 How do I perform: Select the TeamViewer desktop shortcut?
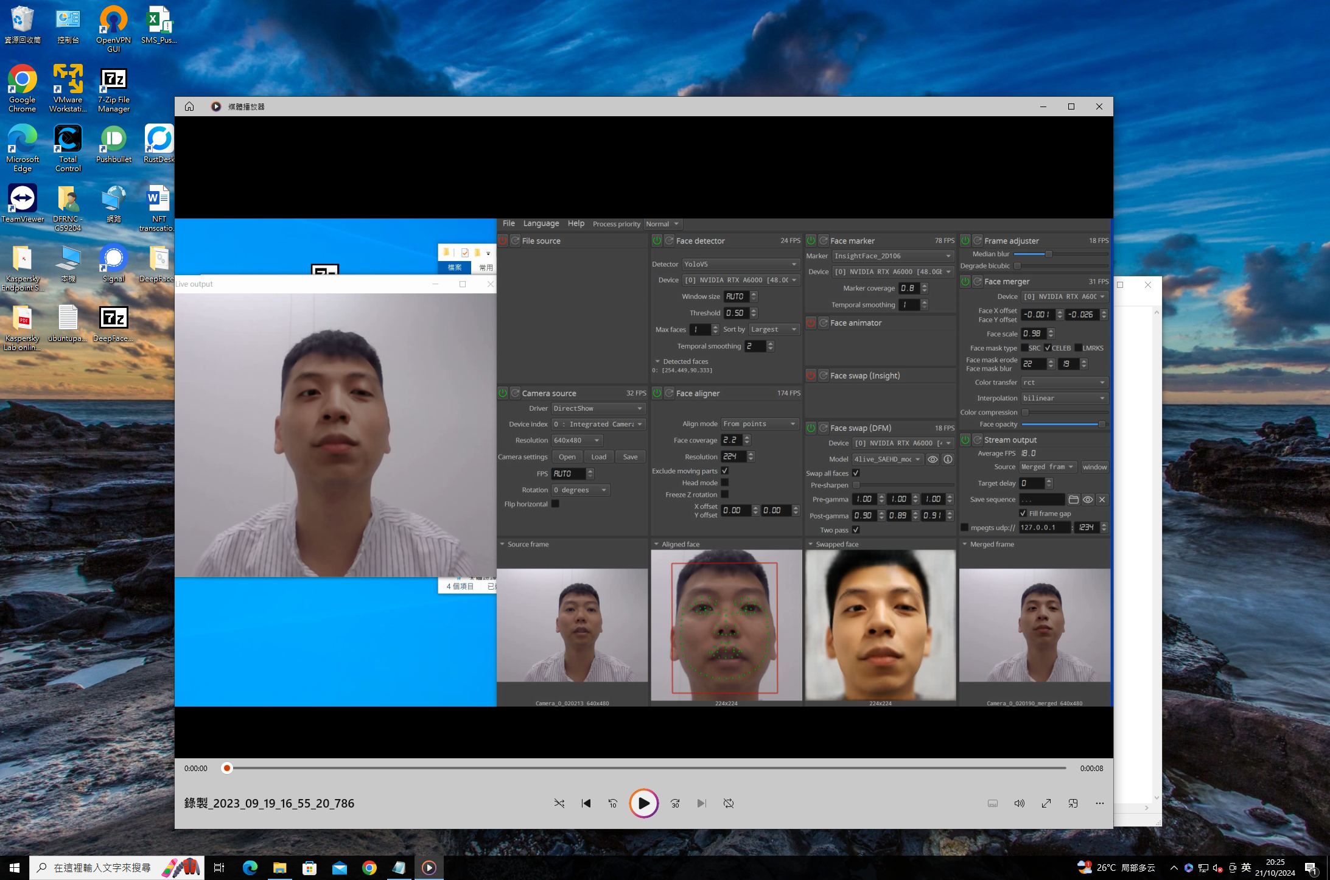point(23,204)
